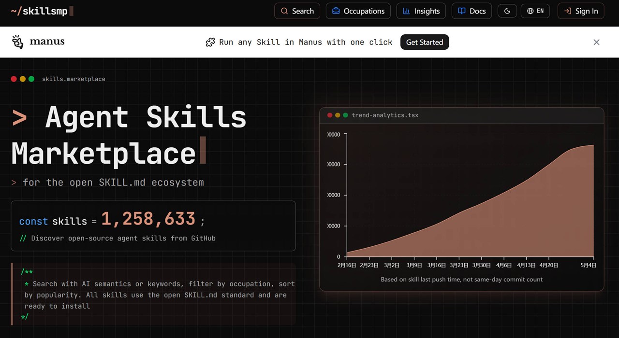Image resolution: width=619 pixels, height=338 pixels.
Task: Click the Sign In button
Action: [581, 11]
